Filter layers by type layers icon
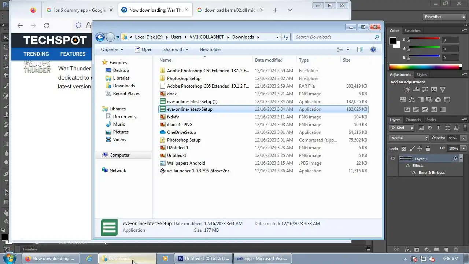The image size is (469, 264). click(439, 128)
